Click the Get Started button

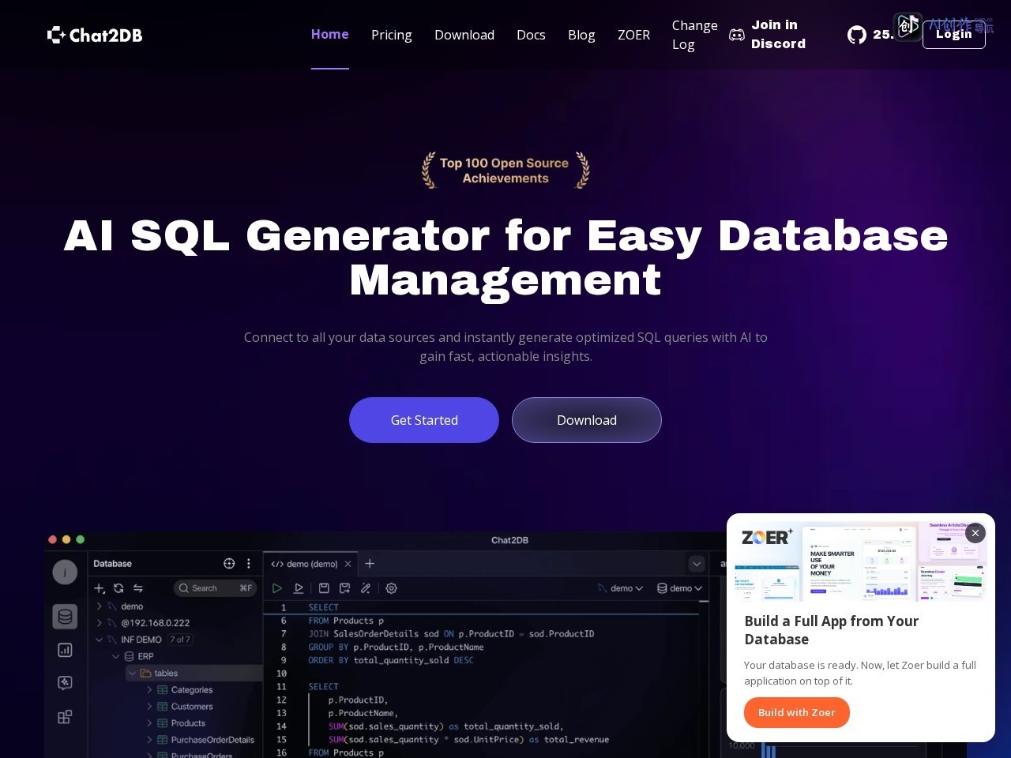(424, 420)
